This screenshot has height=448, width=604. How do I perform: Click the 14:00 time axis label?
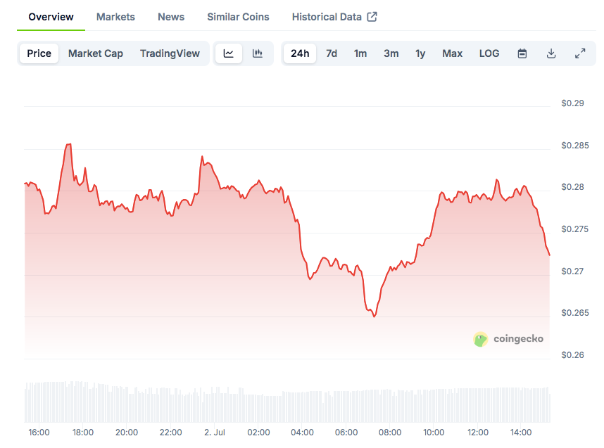521,433
